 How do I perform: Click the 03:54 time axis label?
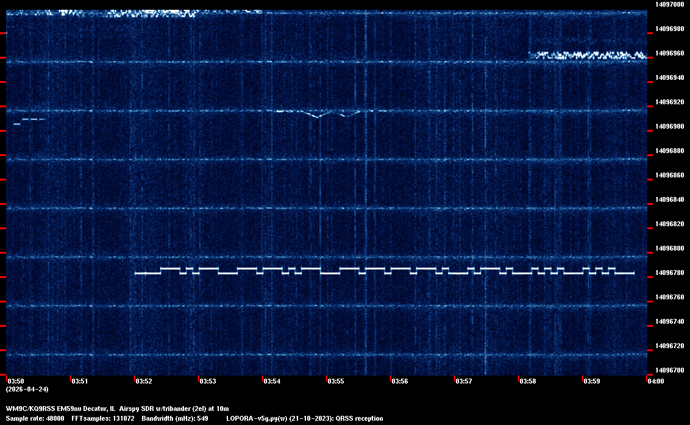(272, 381)
